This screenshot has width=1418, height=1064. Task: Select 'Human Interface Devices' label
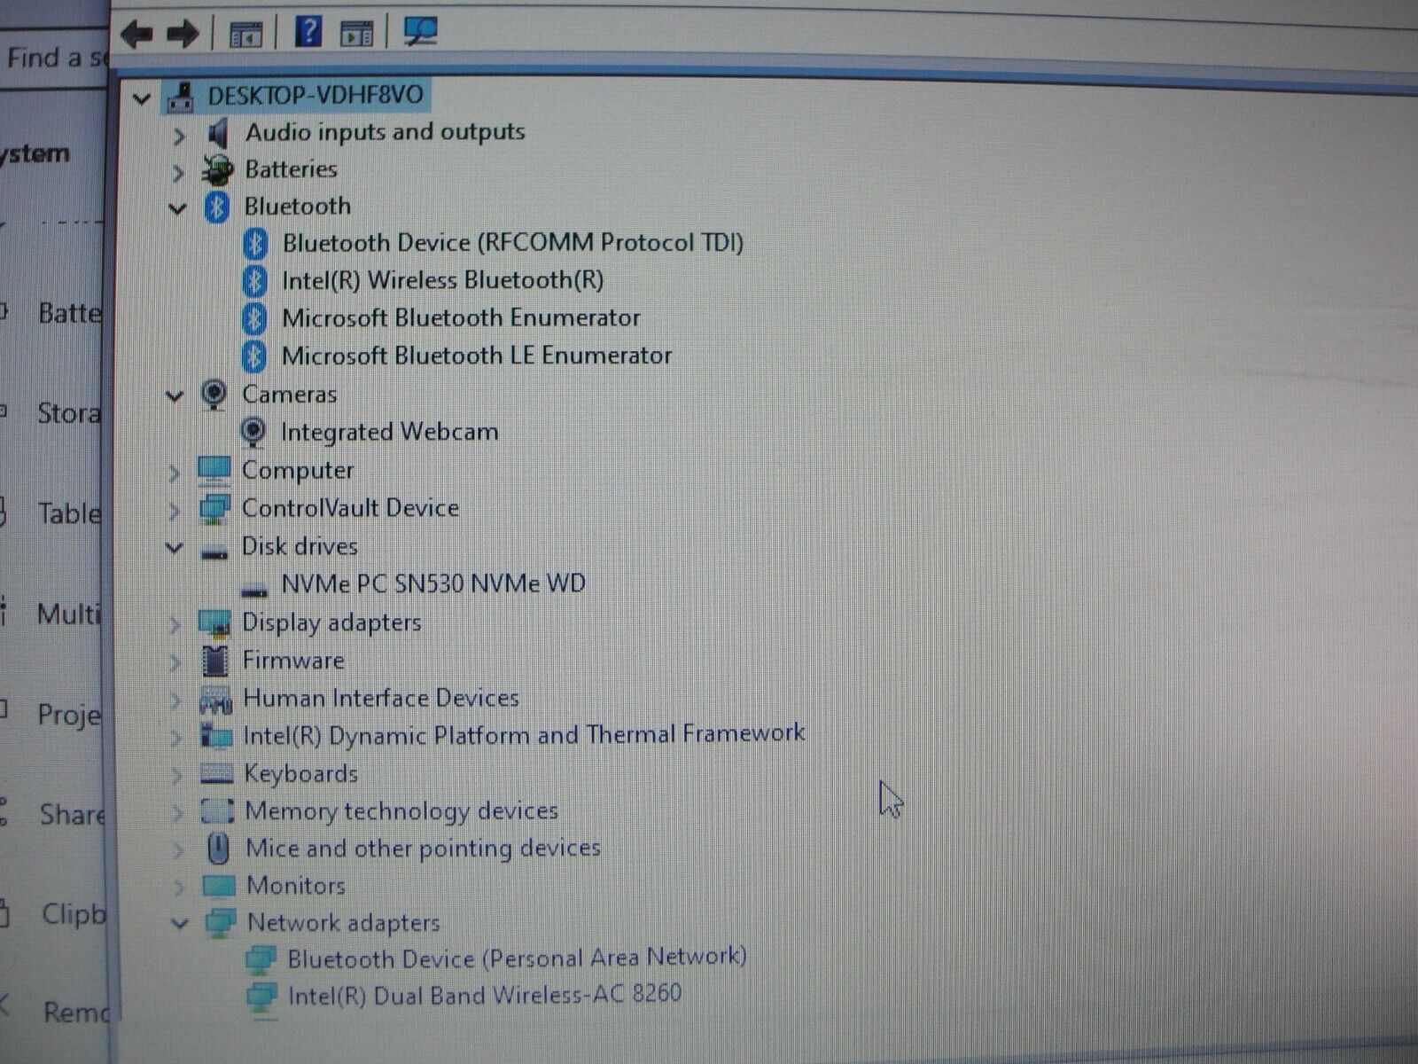tap(380, 698)
